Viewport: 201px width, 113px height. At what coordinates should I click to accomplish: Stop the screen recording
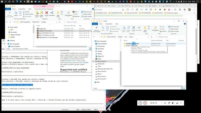pyautogui.click(x=145, y=103)
